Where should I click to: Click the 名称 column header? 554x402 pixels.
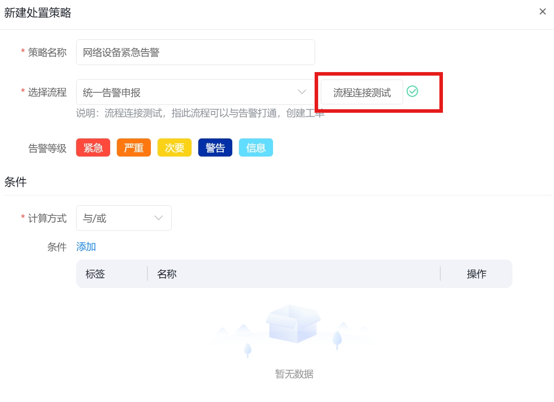point(167,274)
